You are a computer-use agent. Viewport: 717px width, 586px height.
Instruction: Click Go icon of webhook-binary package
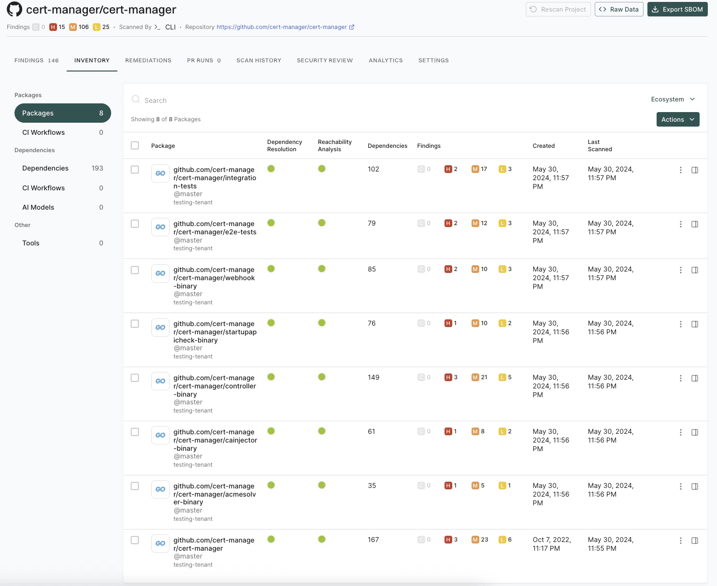[160, 273]
